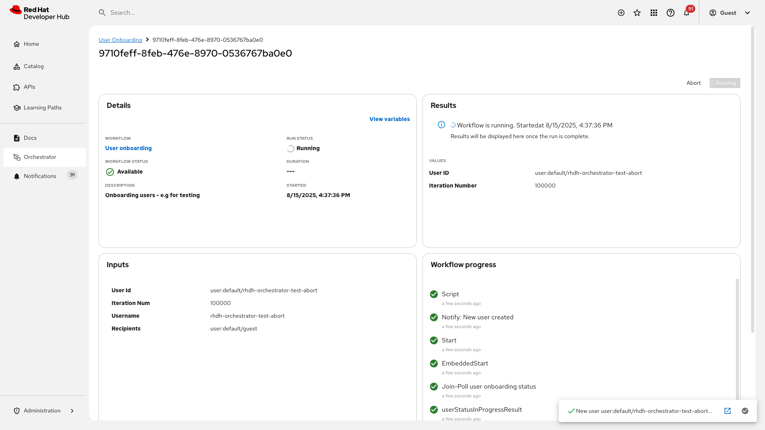The image size is (765, 430).
Task: Open Learning Paths in the sidebar
Action: pyautogui.click(x=42, y=107)
